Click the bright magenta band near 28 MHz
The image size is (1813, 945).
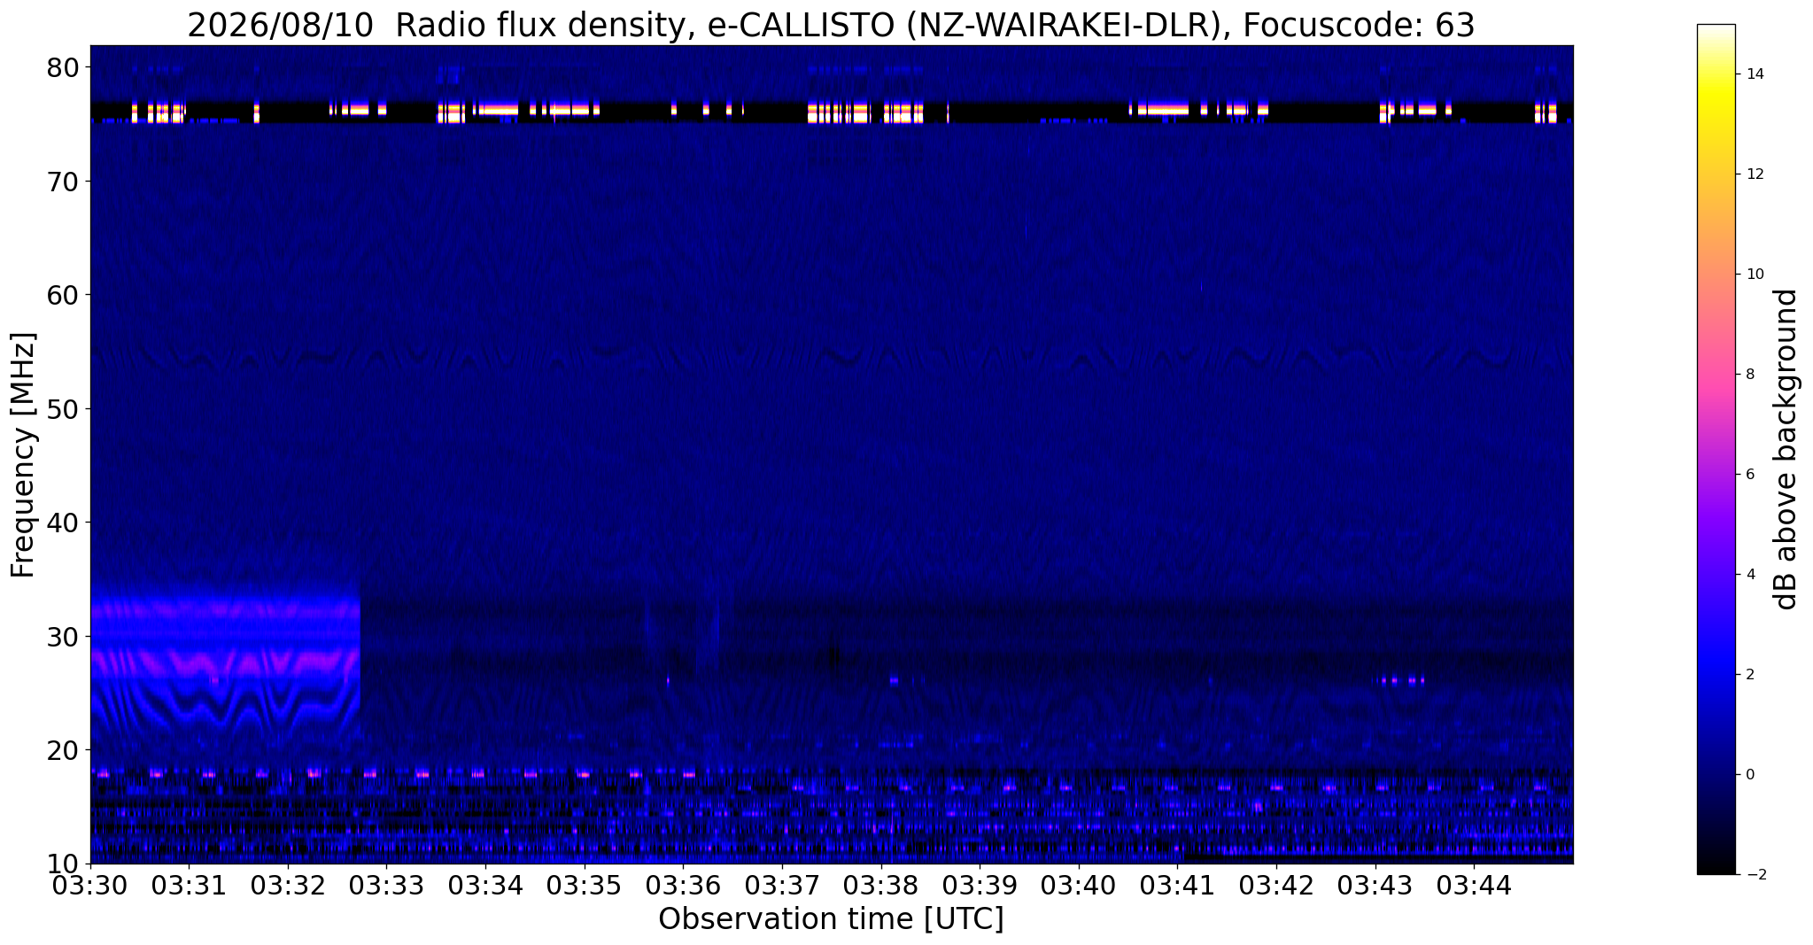tap(225, 662)
